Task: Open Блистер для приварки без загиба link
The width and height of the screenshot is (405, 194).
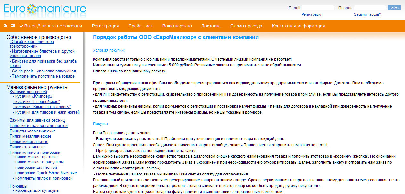Action: (43, 63)
